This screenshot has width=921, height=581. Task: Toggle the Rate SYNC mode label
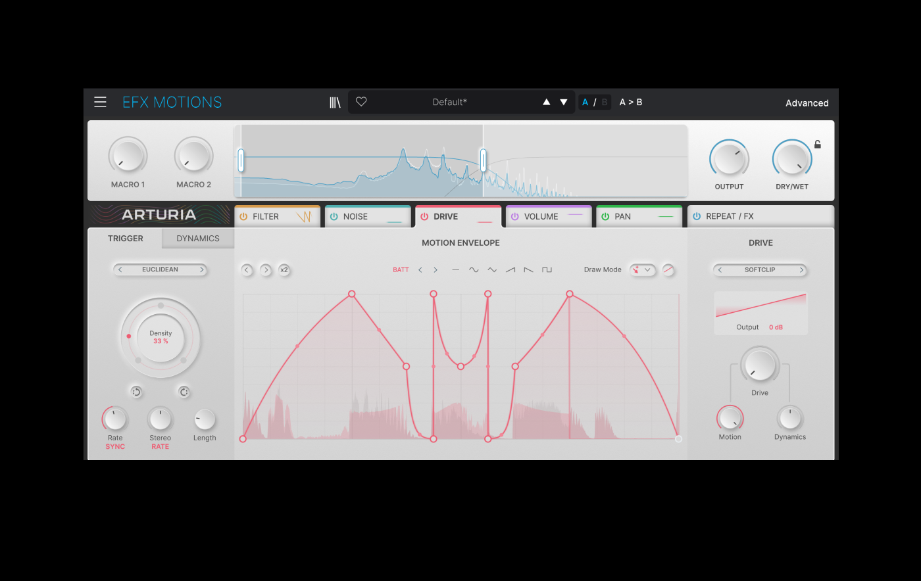click(x=115, y=446)
